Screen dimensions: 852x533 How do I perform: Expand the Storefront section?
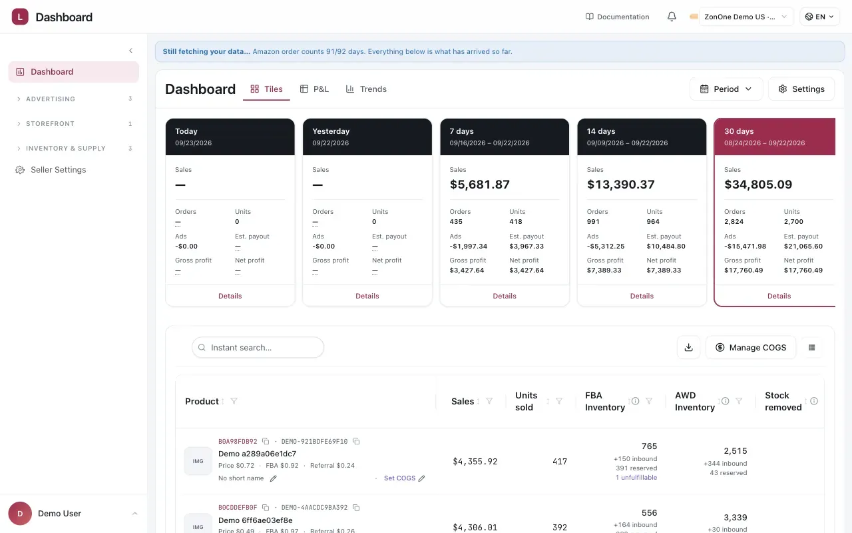74,123
